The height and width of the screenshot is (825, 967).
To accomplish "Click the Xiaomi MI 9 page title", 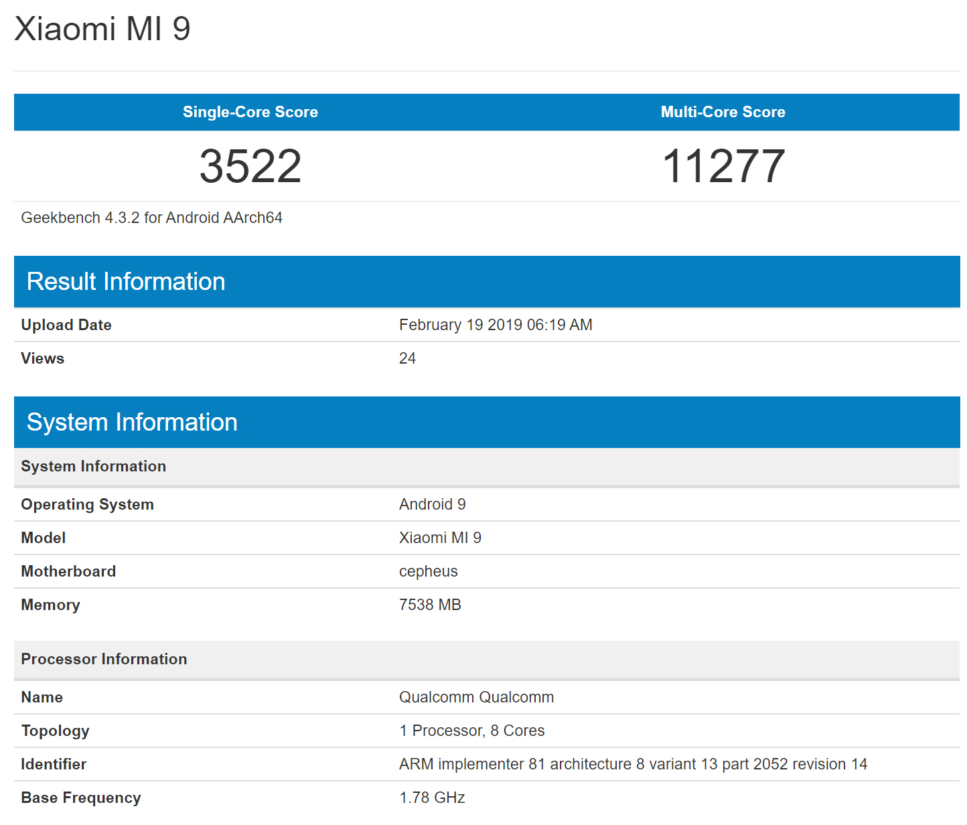I will coord(102,29).
